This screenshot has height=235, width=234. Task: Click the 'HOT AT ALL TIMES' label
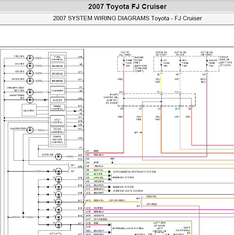pos(125,54)
